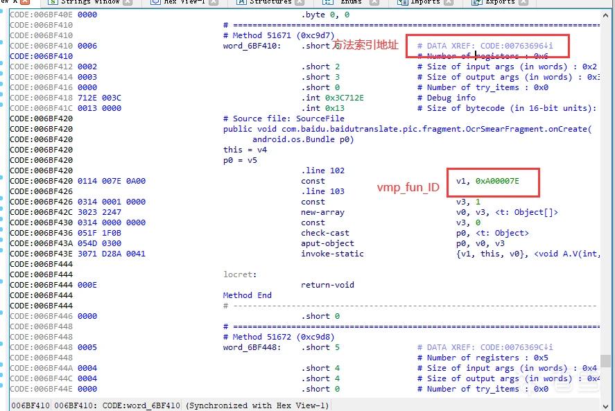Click the vertical scrollbar thumb
Image resolution: width=615 pixels, height=411 pixels.
coord(605,361)
